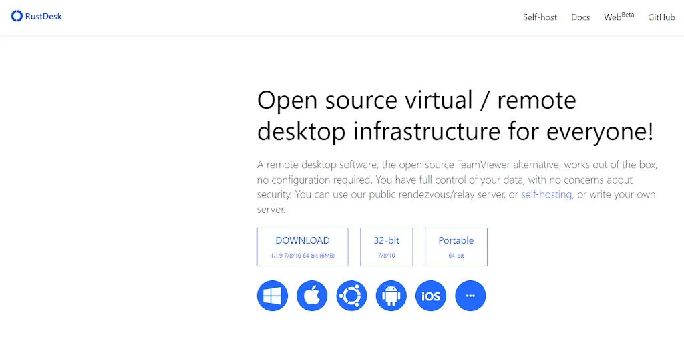Get the Portable 64-bit version

coord(456,246)
